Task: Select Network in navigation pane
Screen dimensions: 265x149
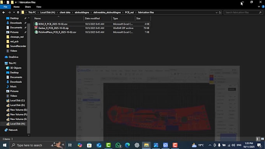Action: [x=13, y=130]
